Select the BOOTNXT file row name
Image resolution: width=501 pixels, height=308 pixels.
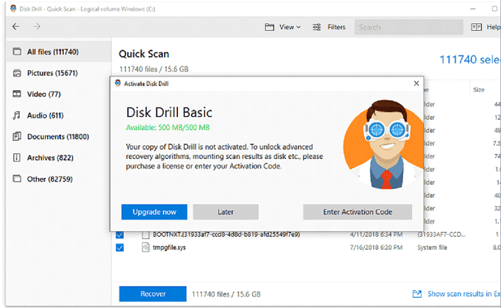[x=227, y=235]
